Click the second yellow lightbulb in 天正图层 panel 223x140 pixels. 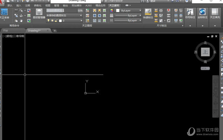(99, 10)
